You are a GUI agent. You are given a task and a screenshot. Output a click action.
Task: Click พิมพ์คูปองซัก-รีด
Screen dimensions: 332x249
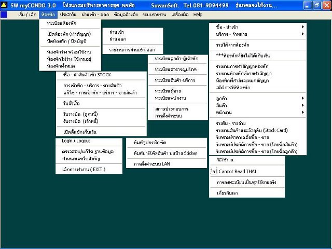[x=167, y=143]
